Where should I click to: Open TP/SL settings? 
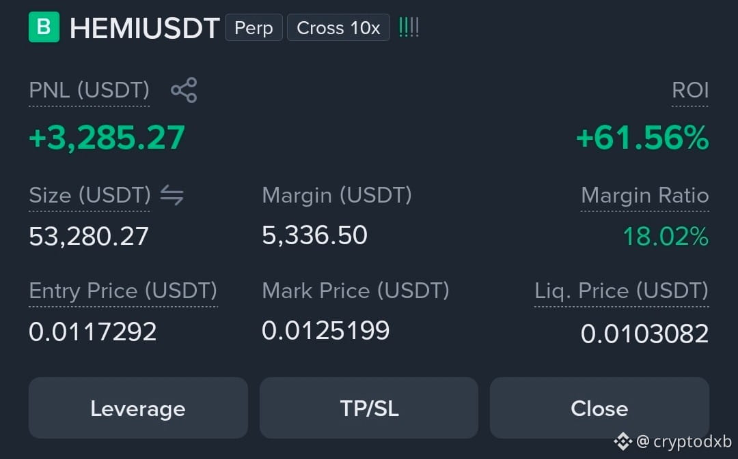(x=369, y=408)
